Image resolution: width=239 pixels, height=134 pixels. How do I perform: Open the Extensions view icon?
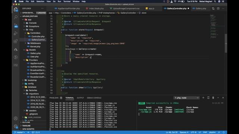[16, 41]
